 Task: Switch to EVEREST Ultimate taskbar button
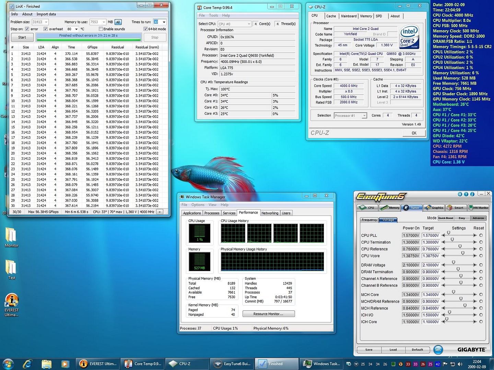point(98,363)
